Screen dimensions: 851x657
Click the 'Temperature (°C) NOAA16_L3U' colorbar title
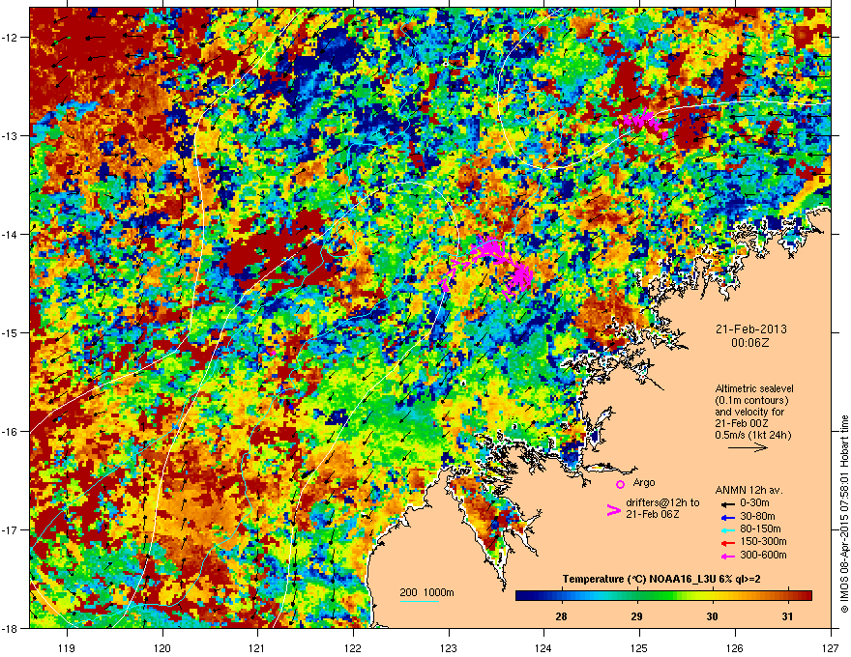click(x=637, y=579)
